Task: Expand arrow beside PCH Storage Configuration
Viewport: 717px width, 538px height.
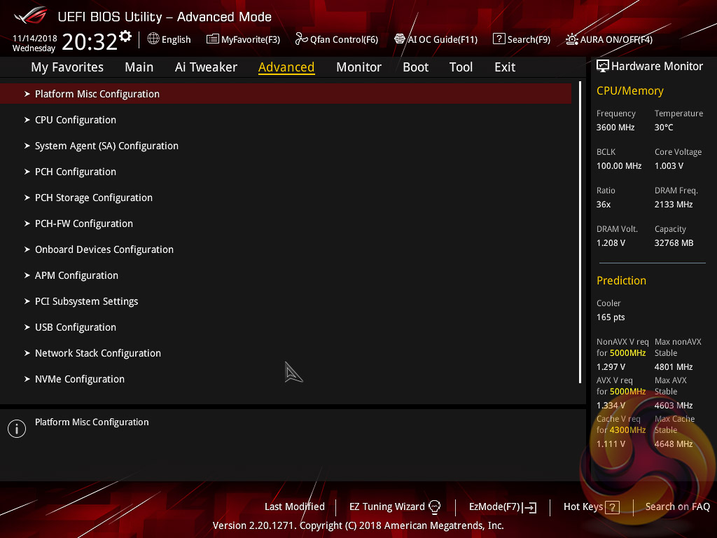Action: (x=27, y=198)
